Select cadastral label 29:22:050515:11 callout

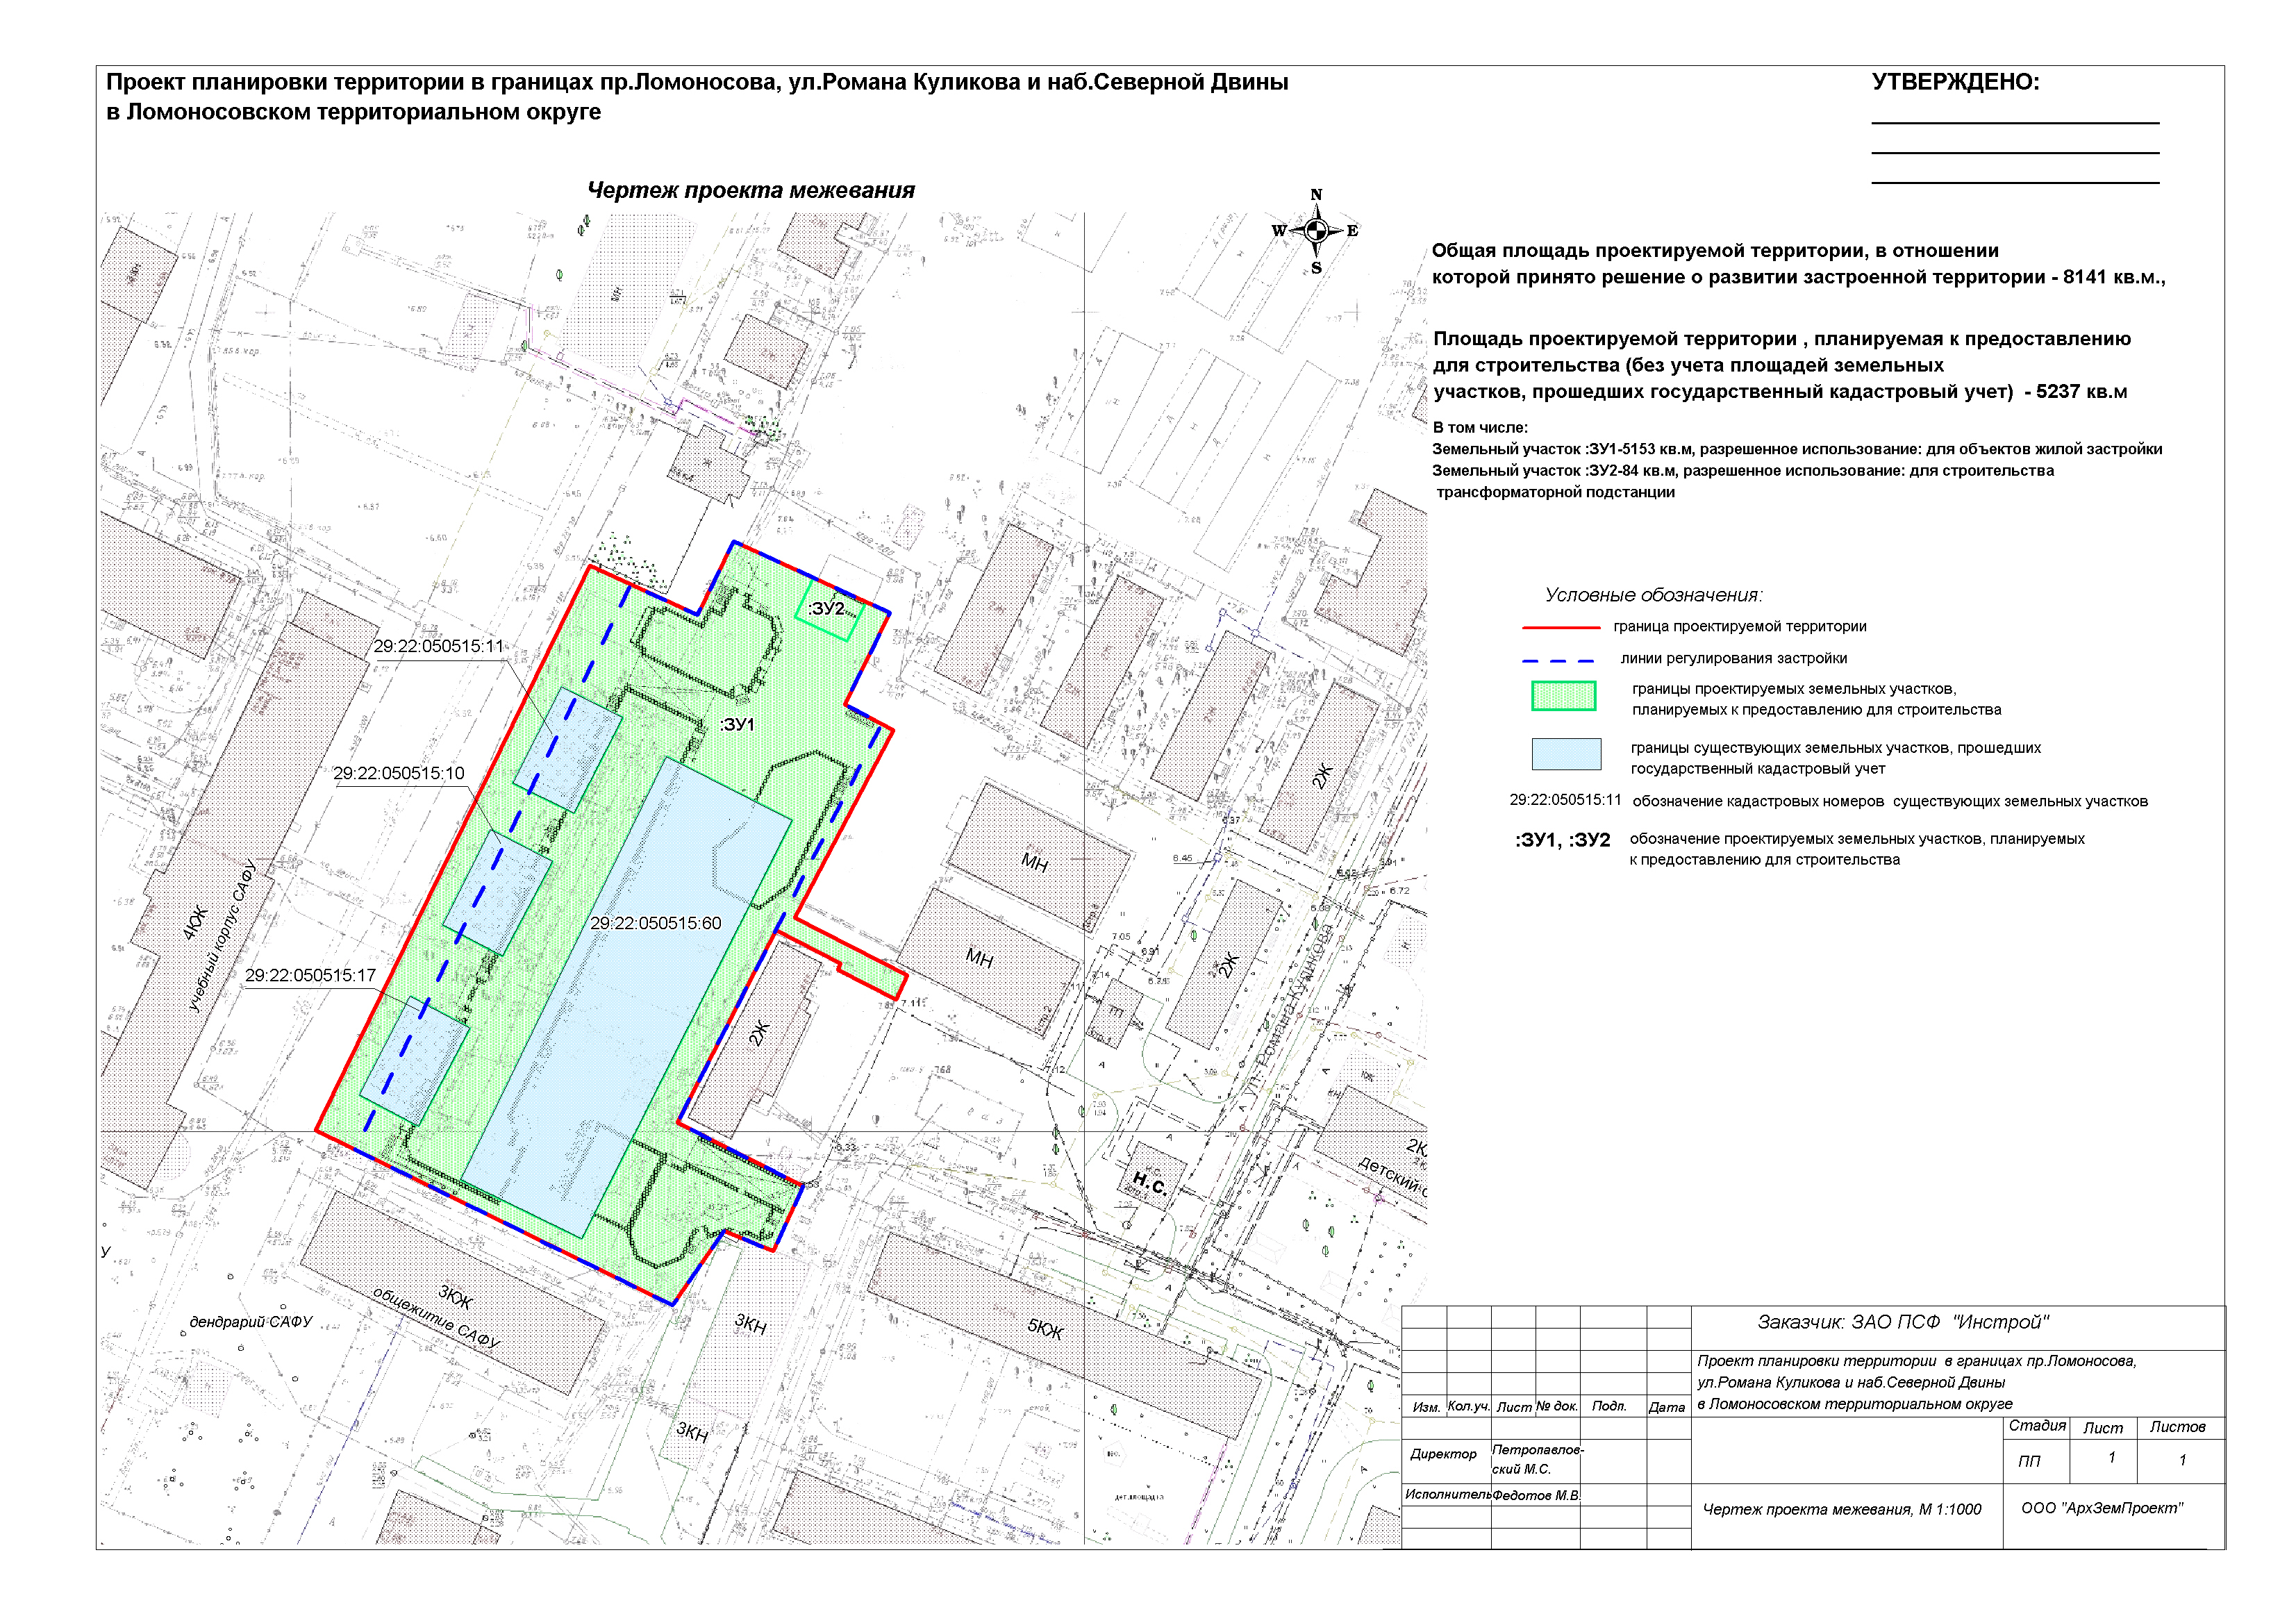[438, 647]
